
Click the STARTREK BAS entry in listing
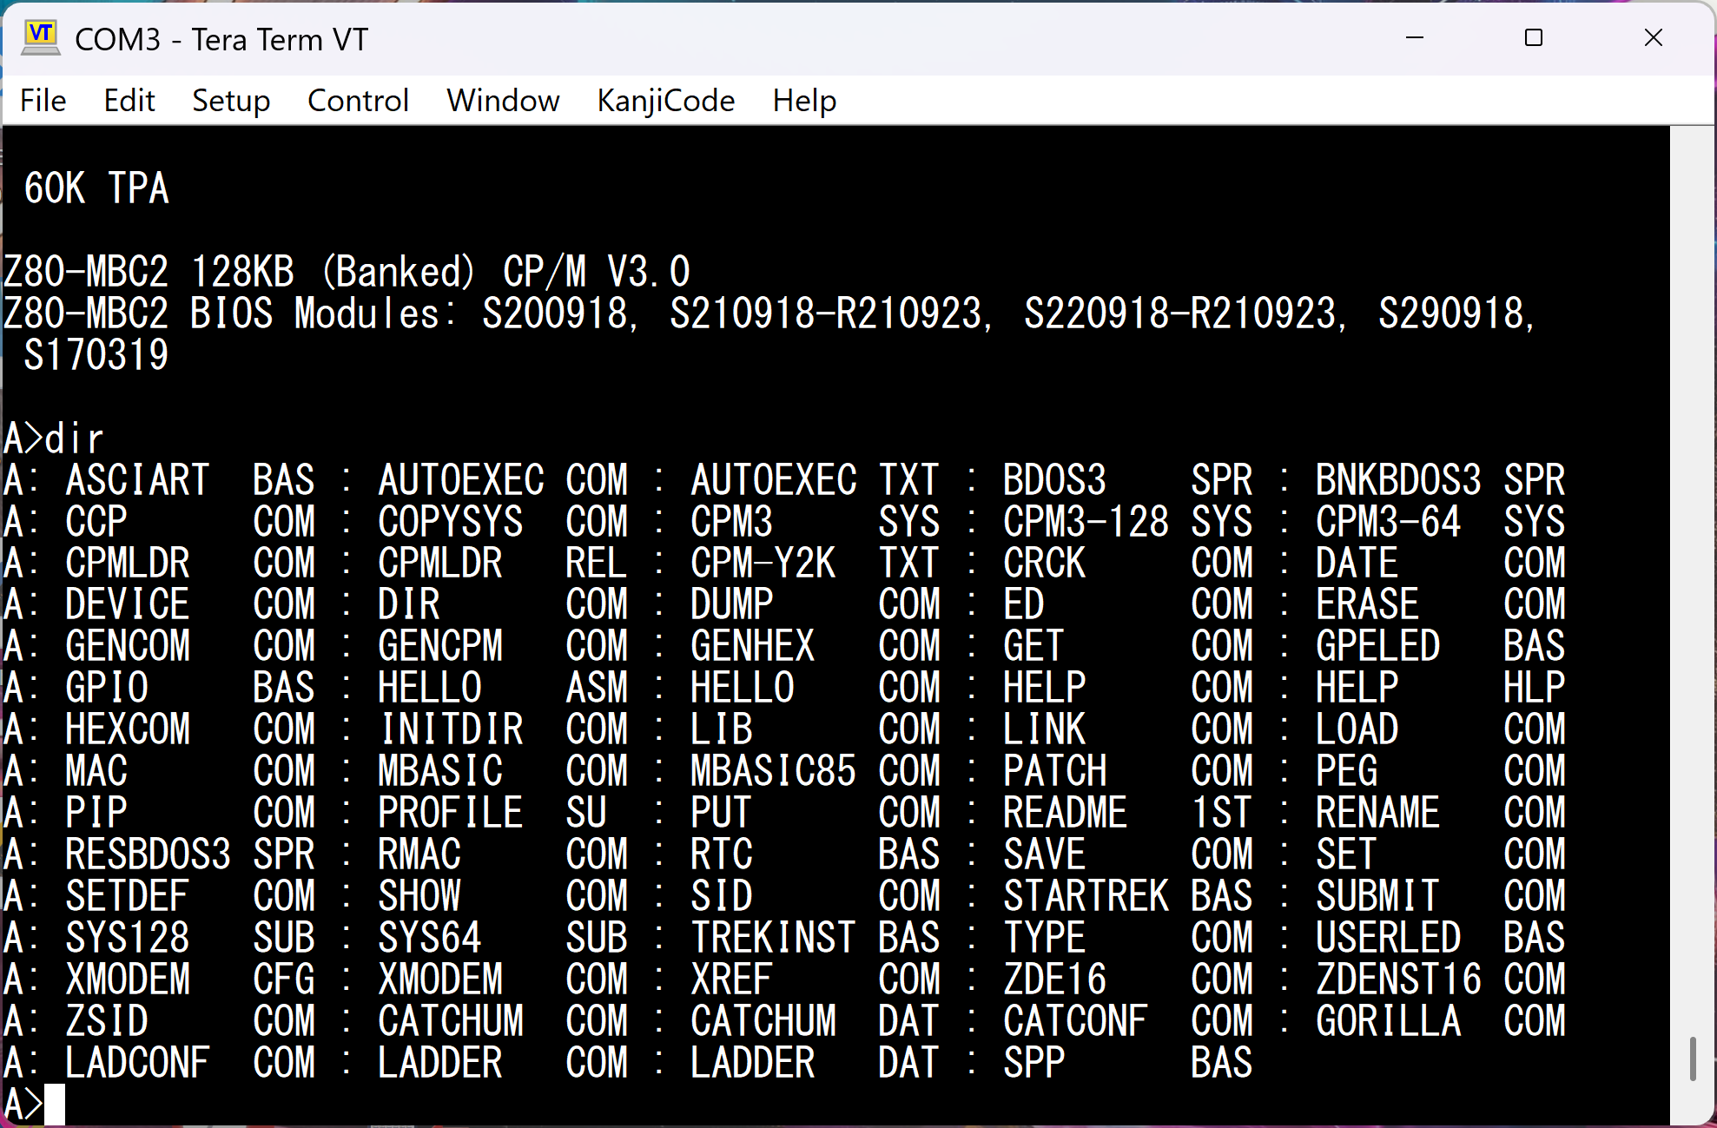click(x=1086, y=896)
